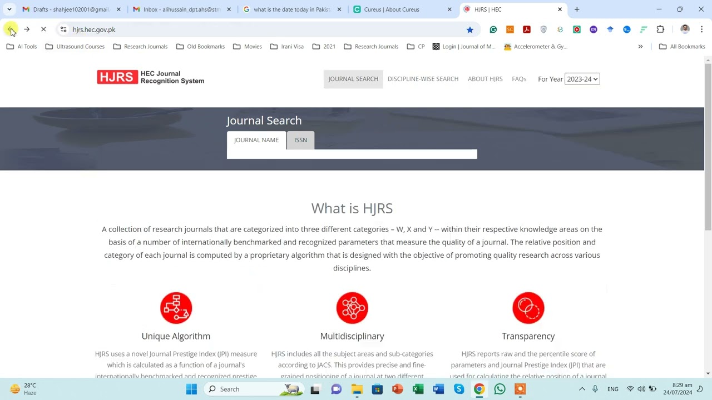Image resolution: width=712 pixels, height=400 pixels.
Task: Open the FAQs page
Action: click(519, 79)
